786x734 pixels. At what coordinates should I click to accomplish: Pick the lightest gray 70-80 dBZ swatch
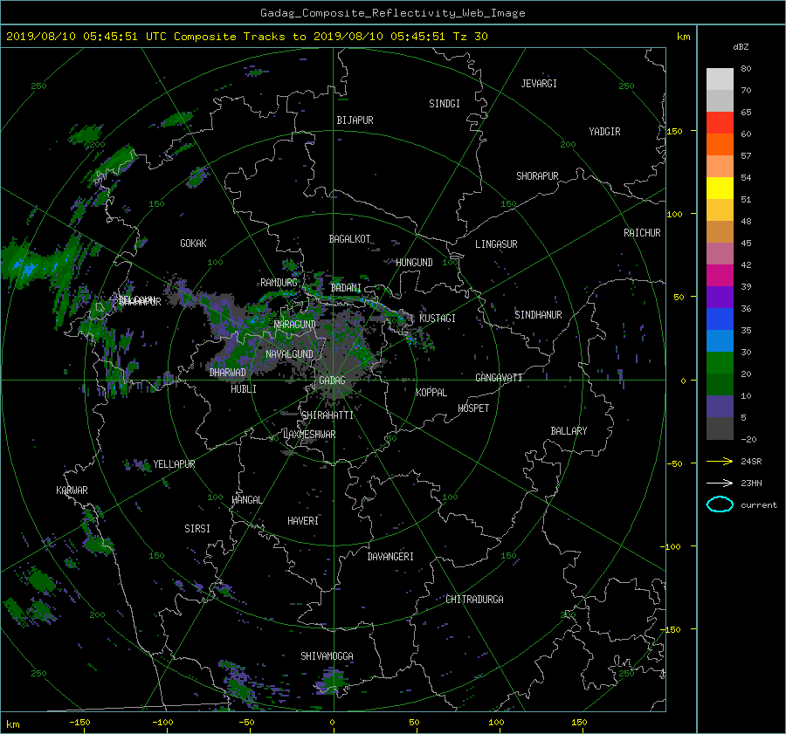point(720,79)
